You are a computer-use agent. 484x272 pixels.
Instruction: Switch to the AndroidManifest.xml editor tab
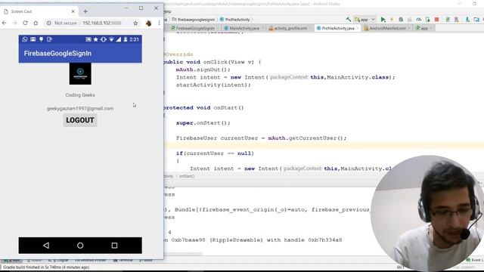click(386, 28)
